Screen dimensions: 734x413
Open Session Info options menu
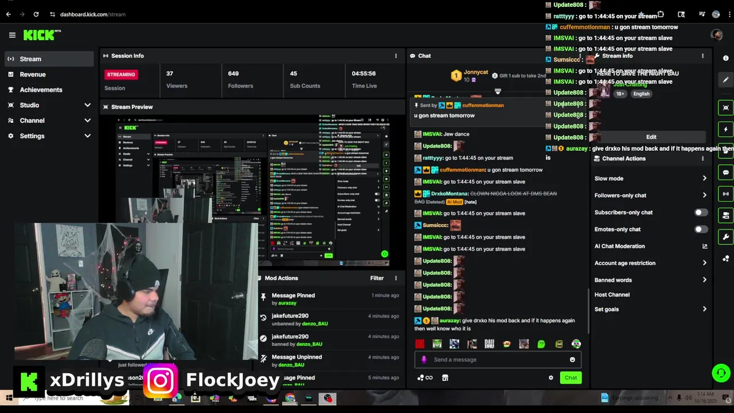point(396,56)
